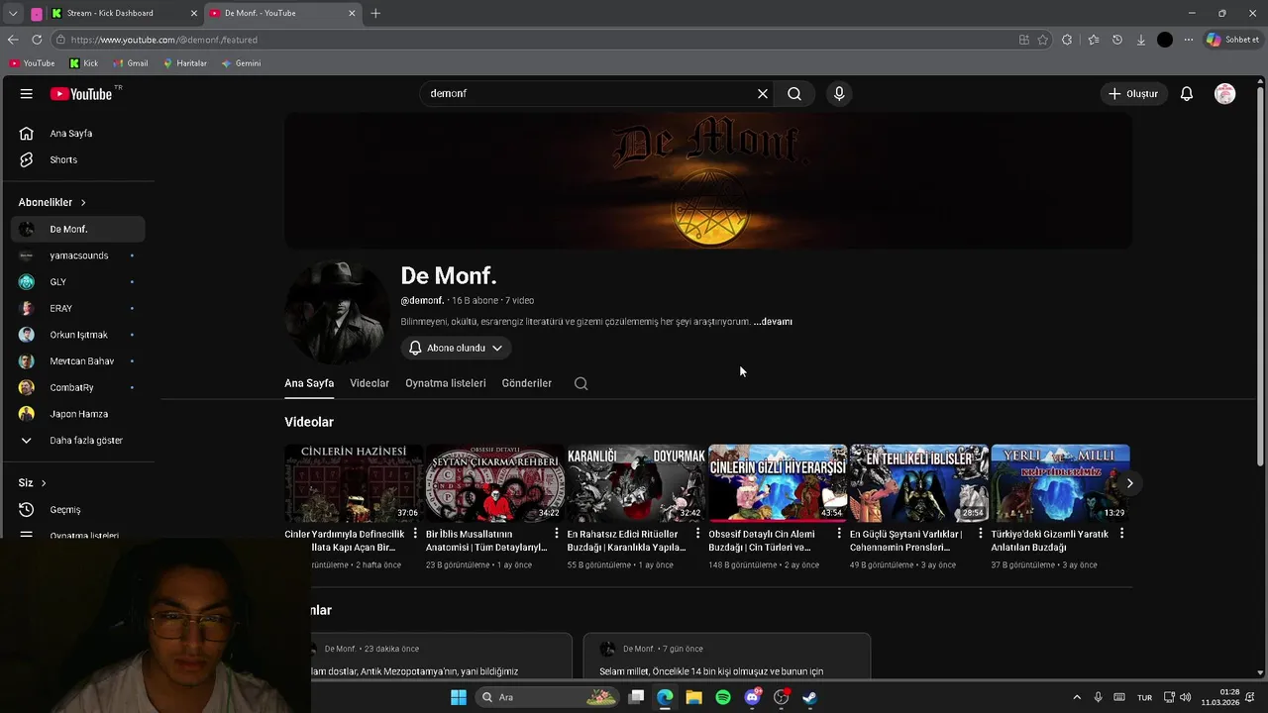Open the tab search dropdown at browser top-left
The width and height of the screenshot is (1268, 713).
click(13, 13)
